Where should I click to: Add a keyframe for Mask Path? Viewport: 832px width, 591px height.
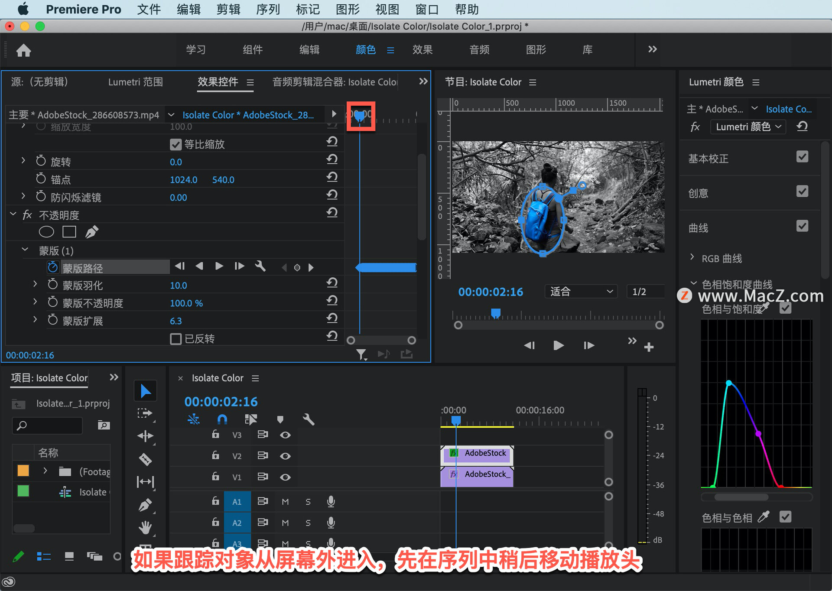[297, 268]
